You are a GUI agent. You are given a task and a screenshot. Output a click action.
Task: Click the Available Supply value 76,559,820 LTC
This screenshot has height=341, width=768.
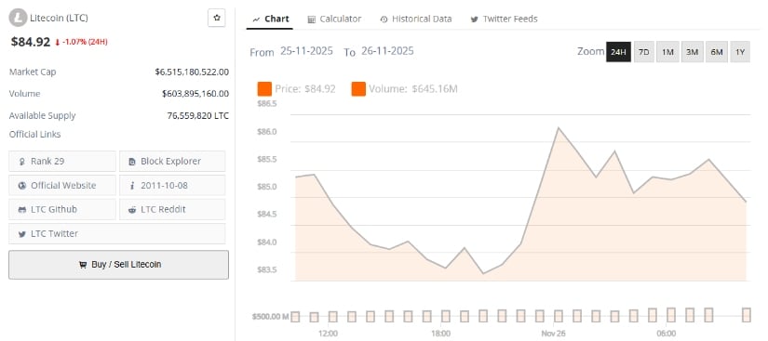198,116
